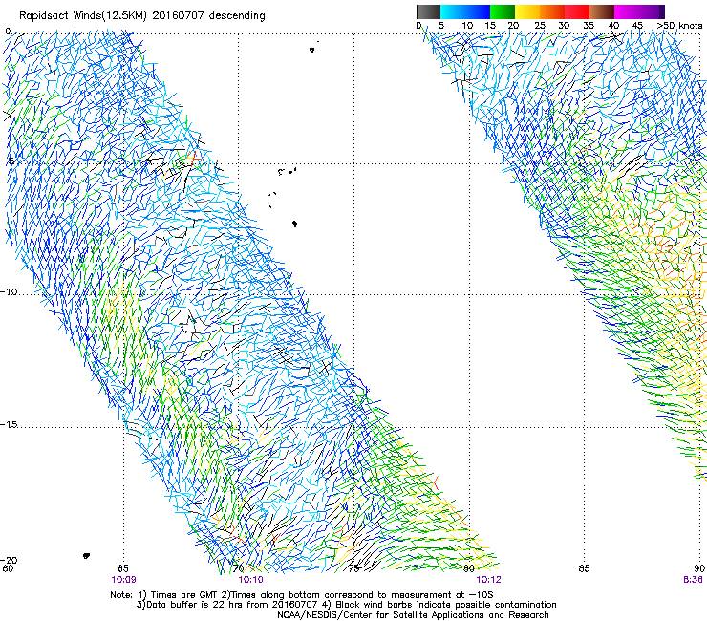This screenshot has width=707, height=621.
Task: Click the green 15–20 knots legend segment
Action: tap(503, 11)
